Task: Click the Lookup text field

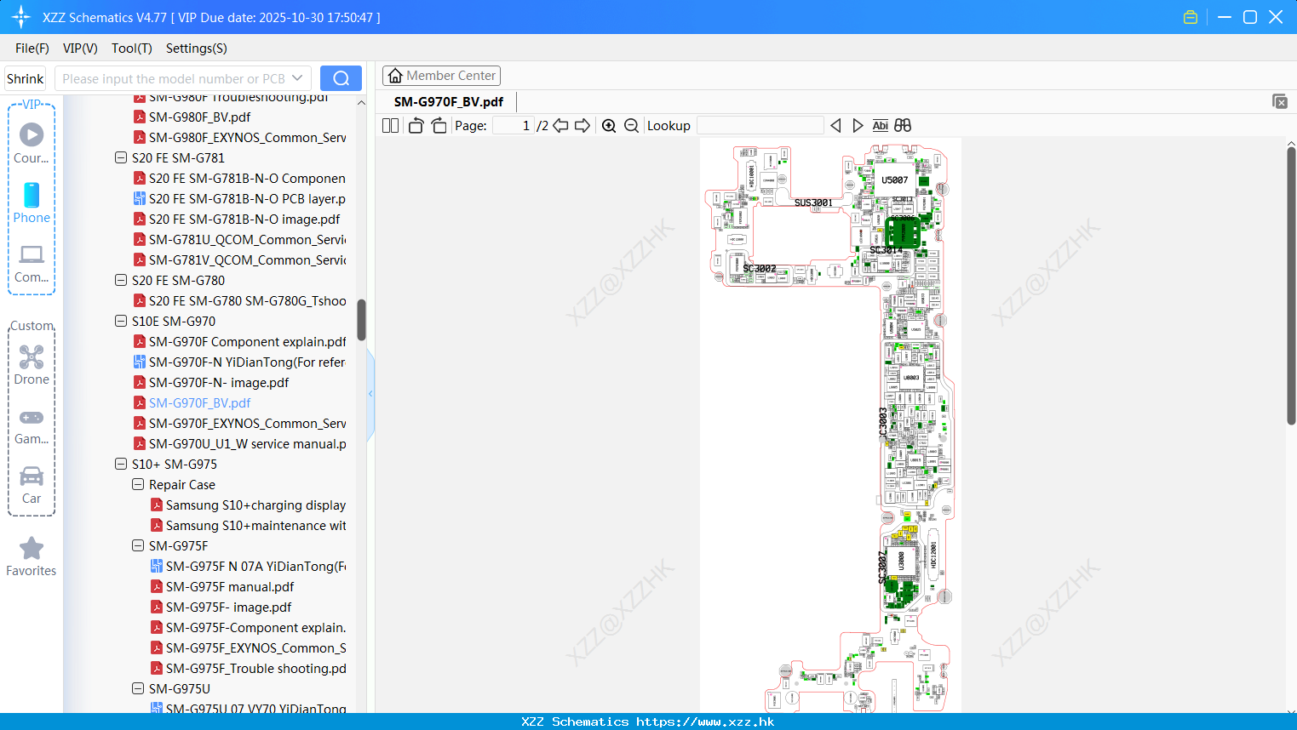Action: tap(760, 126)
